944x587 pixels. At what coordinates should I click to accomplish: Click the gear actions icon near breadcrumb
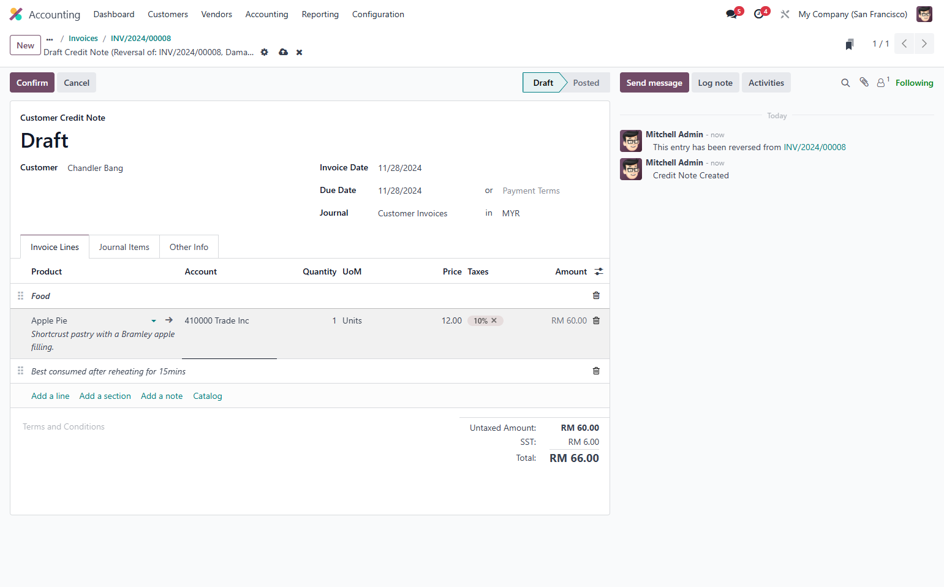(265, 52)
